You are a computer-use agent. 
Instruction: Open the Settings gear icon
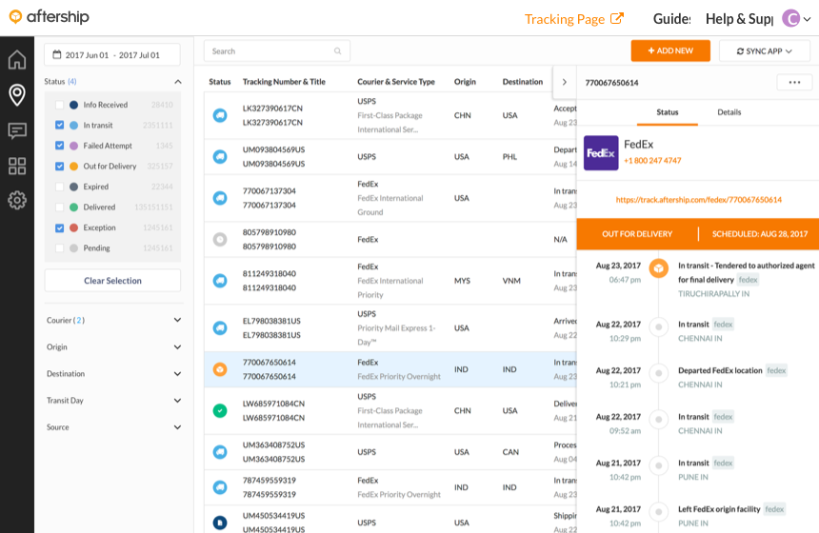click(17, 200)
